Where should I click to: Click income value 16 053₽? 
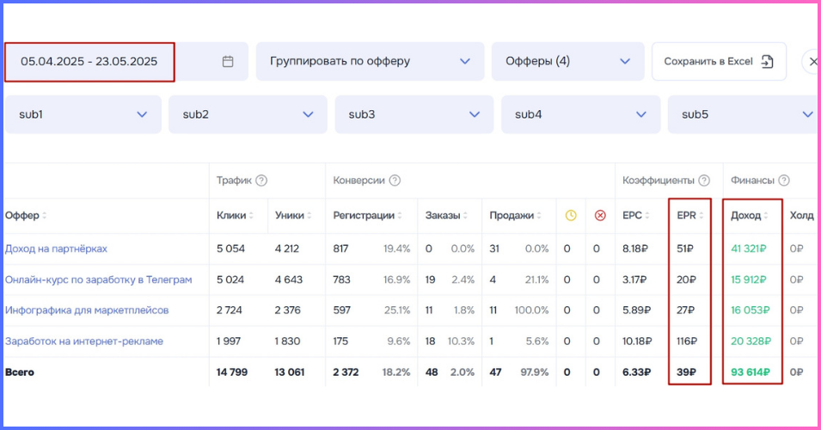[x=751, y=310]
